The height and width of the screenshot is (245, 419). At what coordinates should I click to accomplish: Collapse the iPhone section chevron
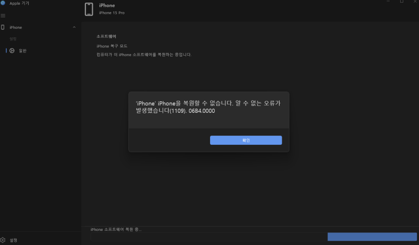point(74,27)
